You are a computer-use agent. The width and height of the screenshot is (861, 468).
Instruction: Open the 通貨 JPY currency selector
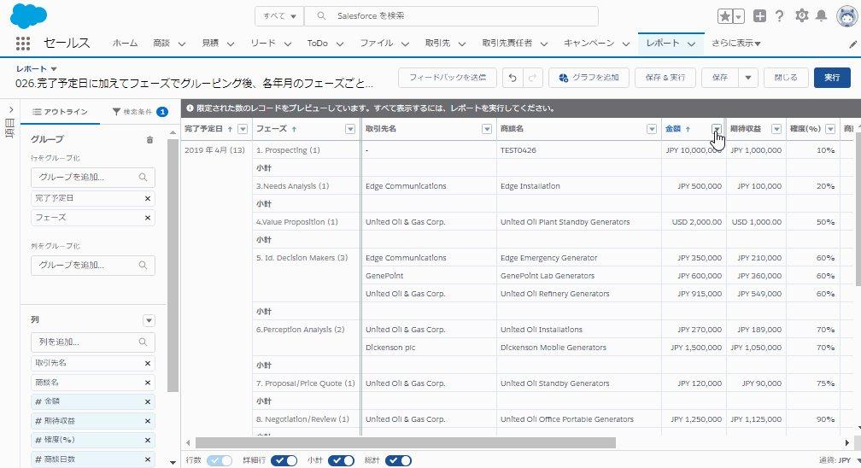point(840,460)
